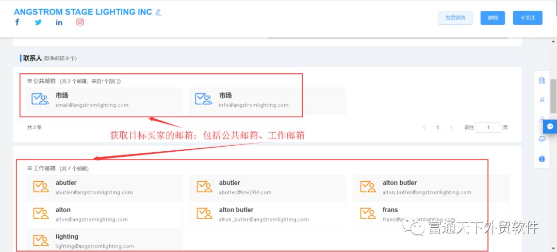
Task: Click the 共 2 条 total count text
Action: click(35, 127)
